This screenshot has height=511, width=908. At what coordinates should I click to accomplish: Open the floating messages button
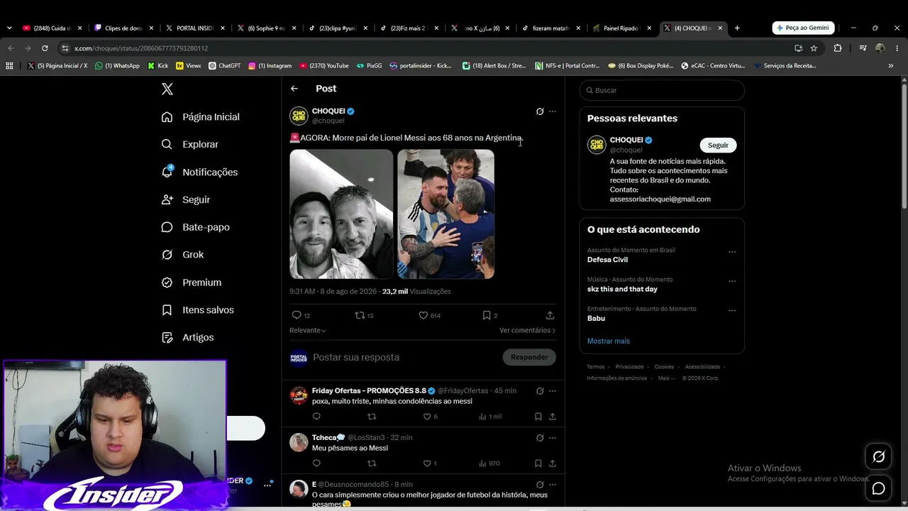point(878,488)
